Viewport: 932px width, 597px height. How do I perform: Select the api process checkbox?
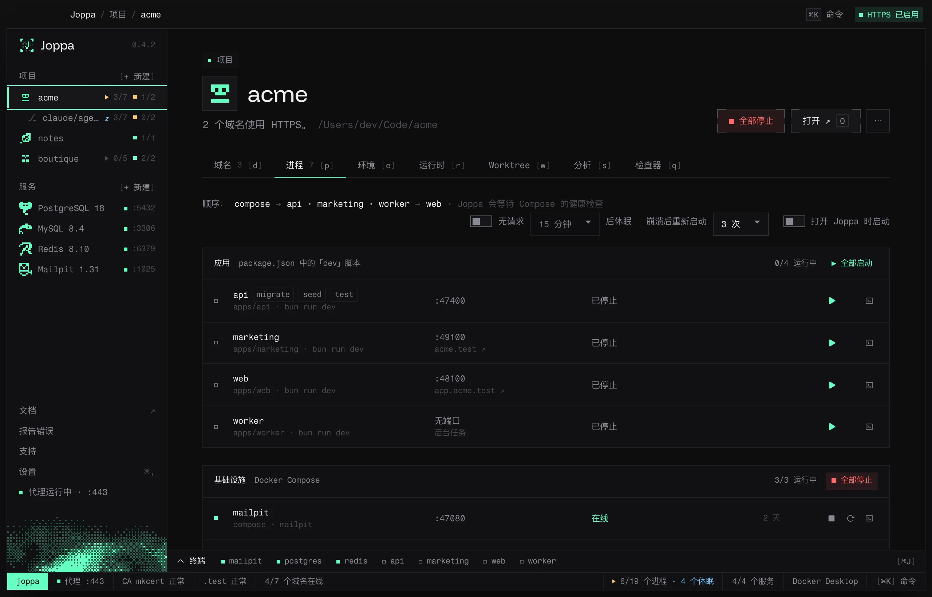[216, 301]
